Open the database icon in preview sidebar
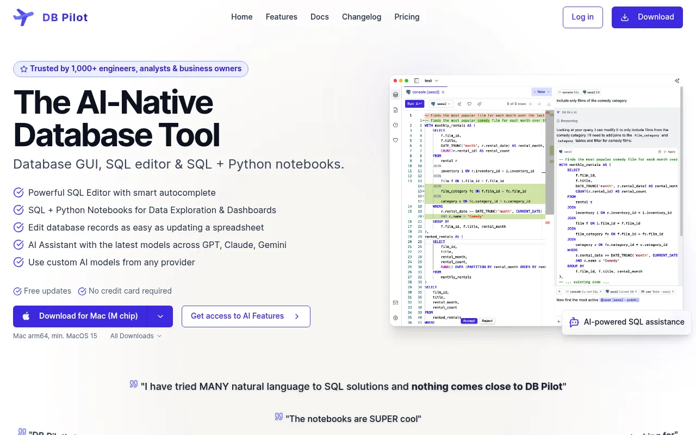This screenshot has width=696, height=435. [395, 95]
